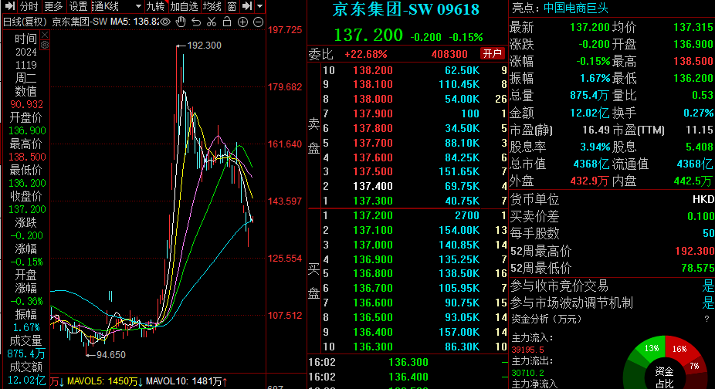Click the 16:02 trade at 136.400
Viewport: 715px width, 389px height.
[408, 377]
